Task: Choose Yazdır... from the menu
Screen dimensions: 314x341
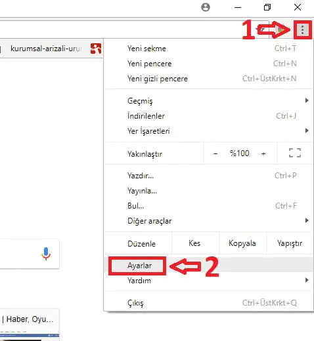Action: [209, 176]
